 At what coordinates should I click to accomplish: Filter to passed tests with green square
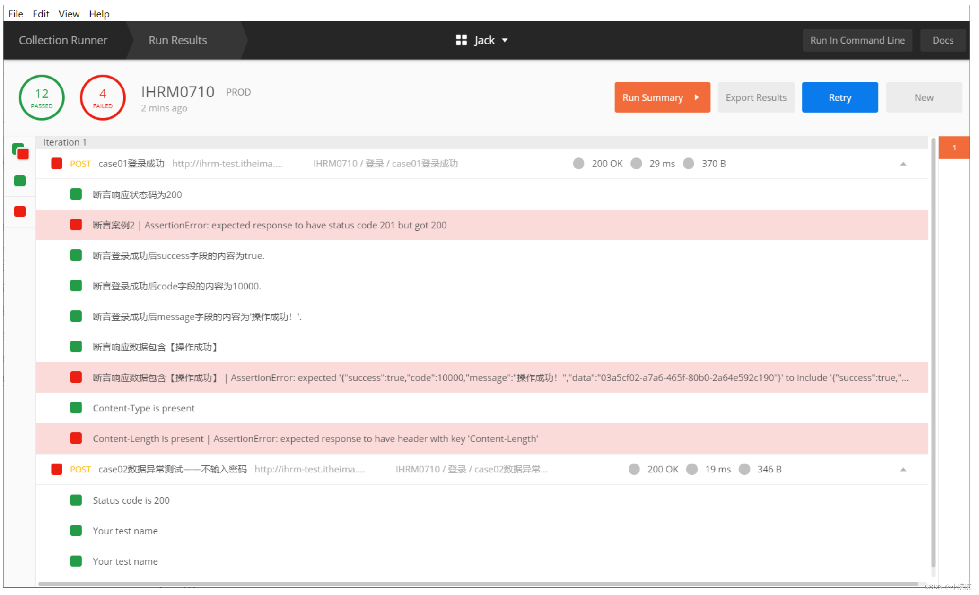[x=20, y=181]
